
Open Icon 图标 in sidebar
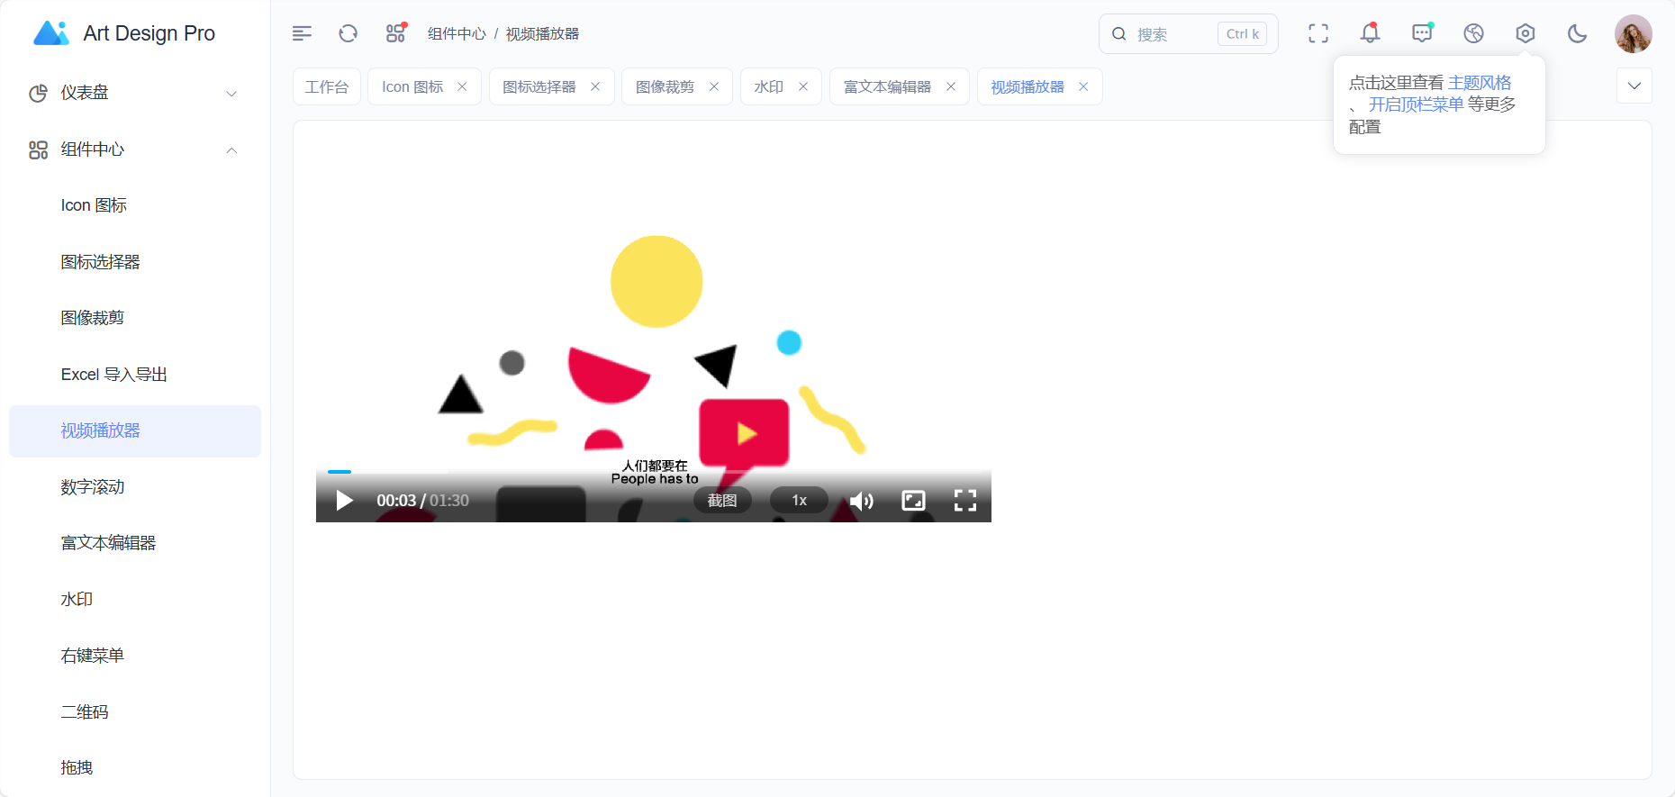[x=135, y=205]
